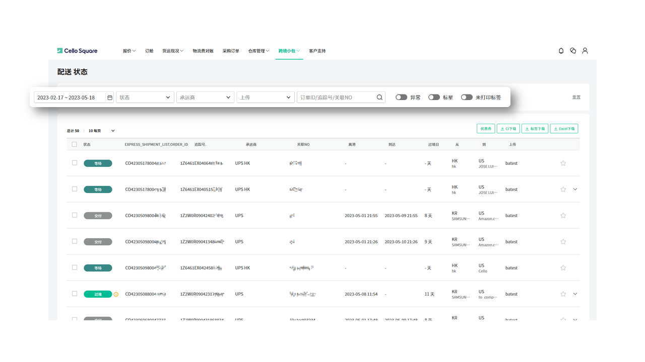Expand the 10 每页 page size selector
645x362 pixels.
click(102, 131)
